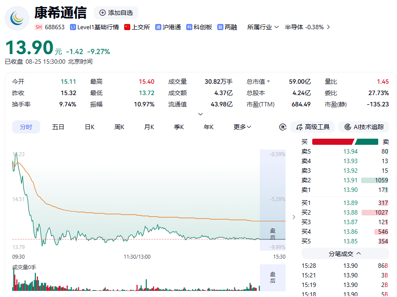This screenshot has height=297, width=397.
Task: Collapse the 分笔成交 section
Action: pyautogui.click(x=345, y=253)
